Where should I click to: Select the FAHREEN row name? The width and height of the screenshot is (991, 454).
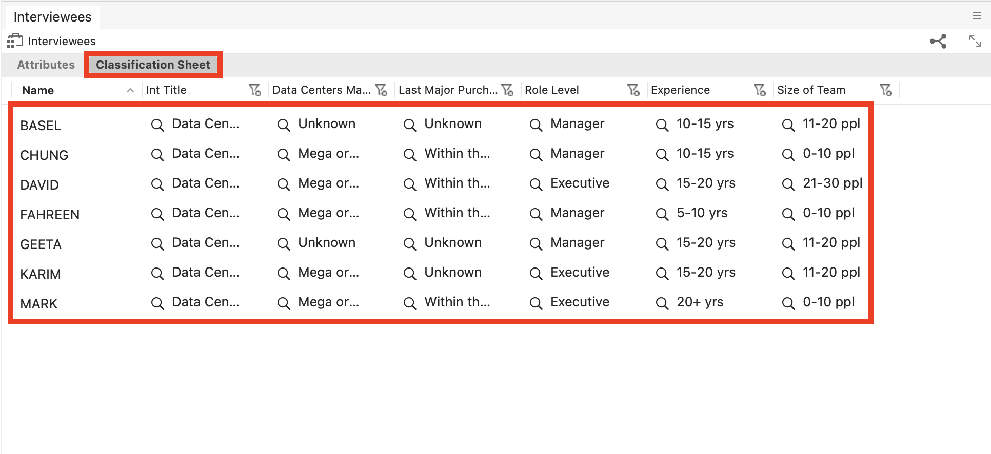[50, 215]
